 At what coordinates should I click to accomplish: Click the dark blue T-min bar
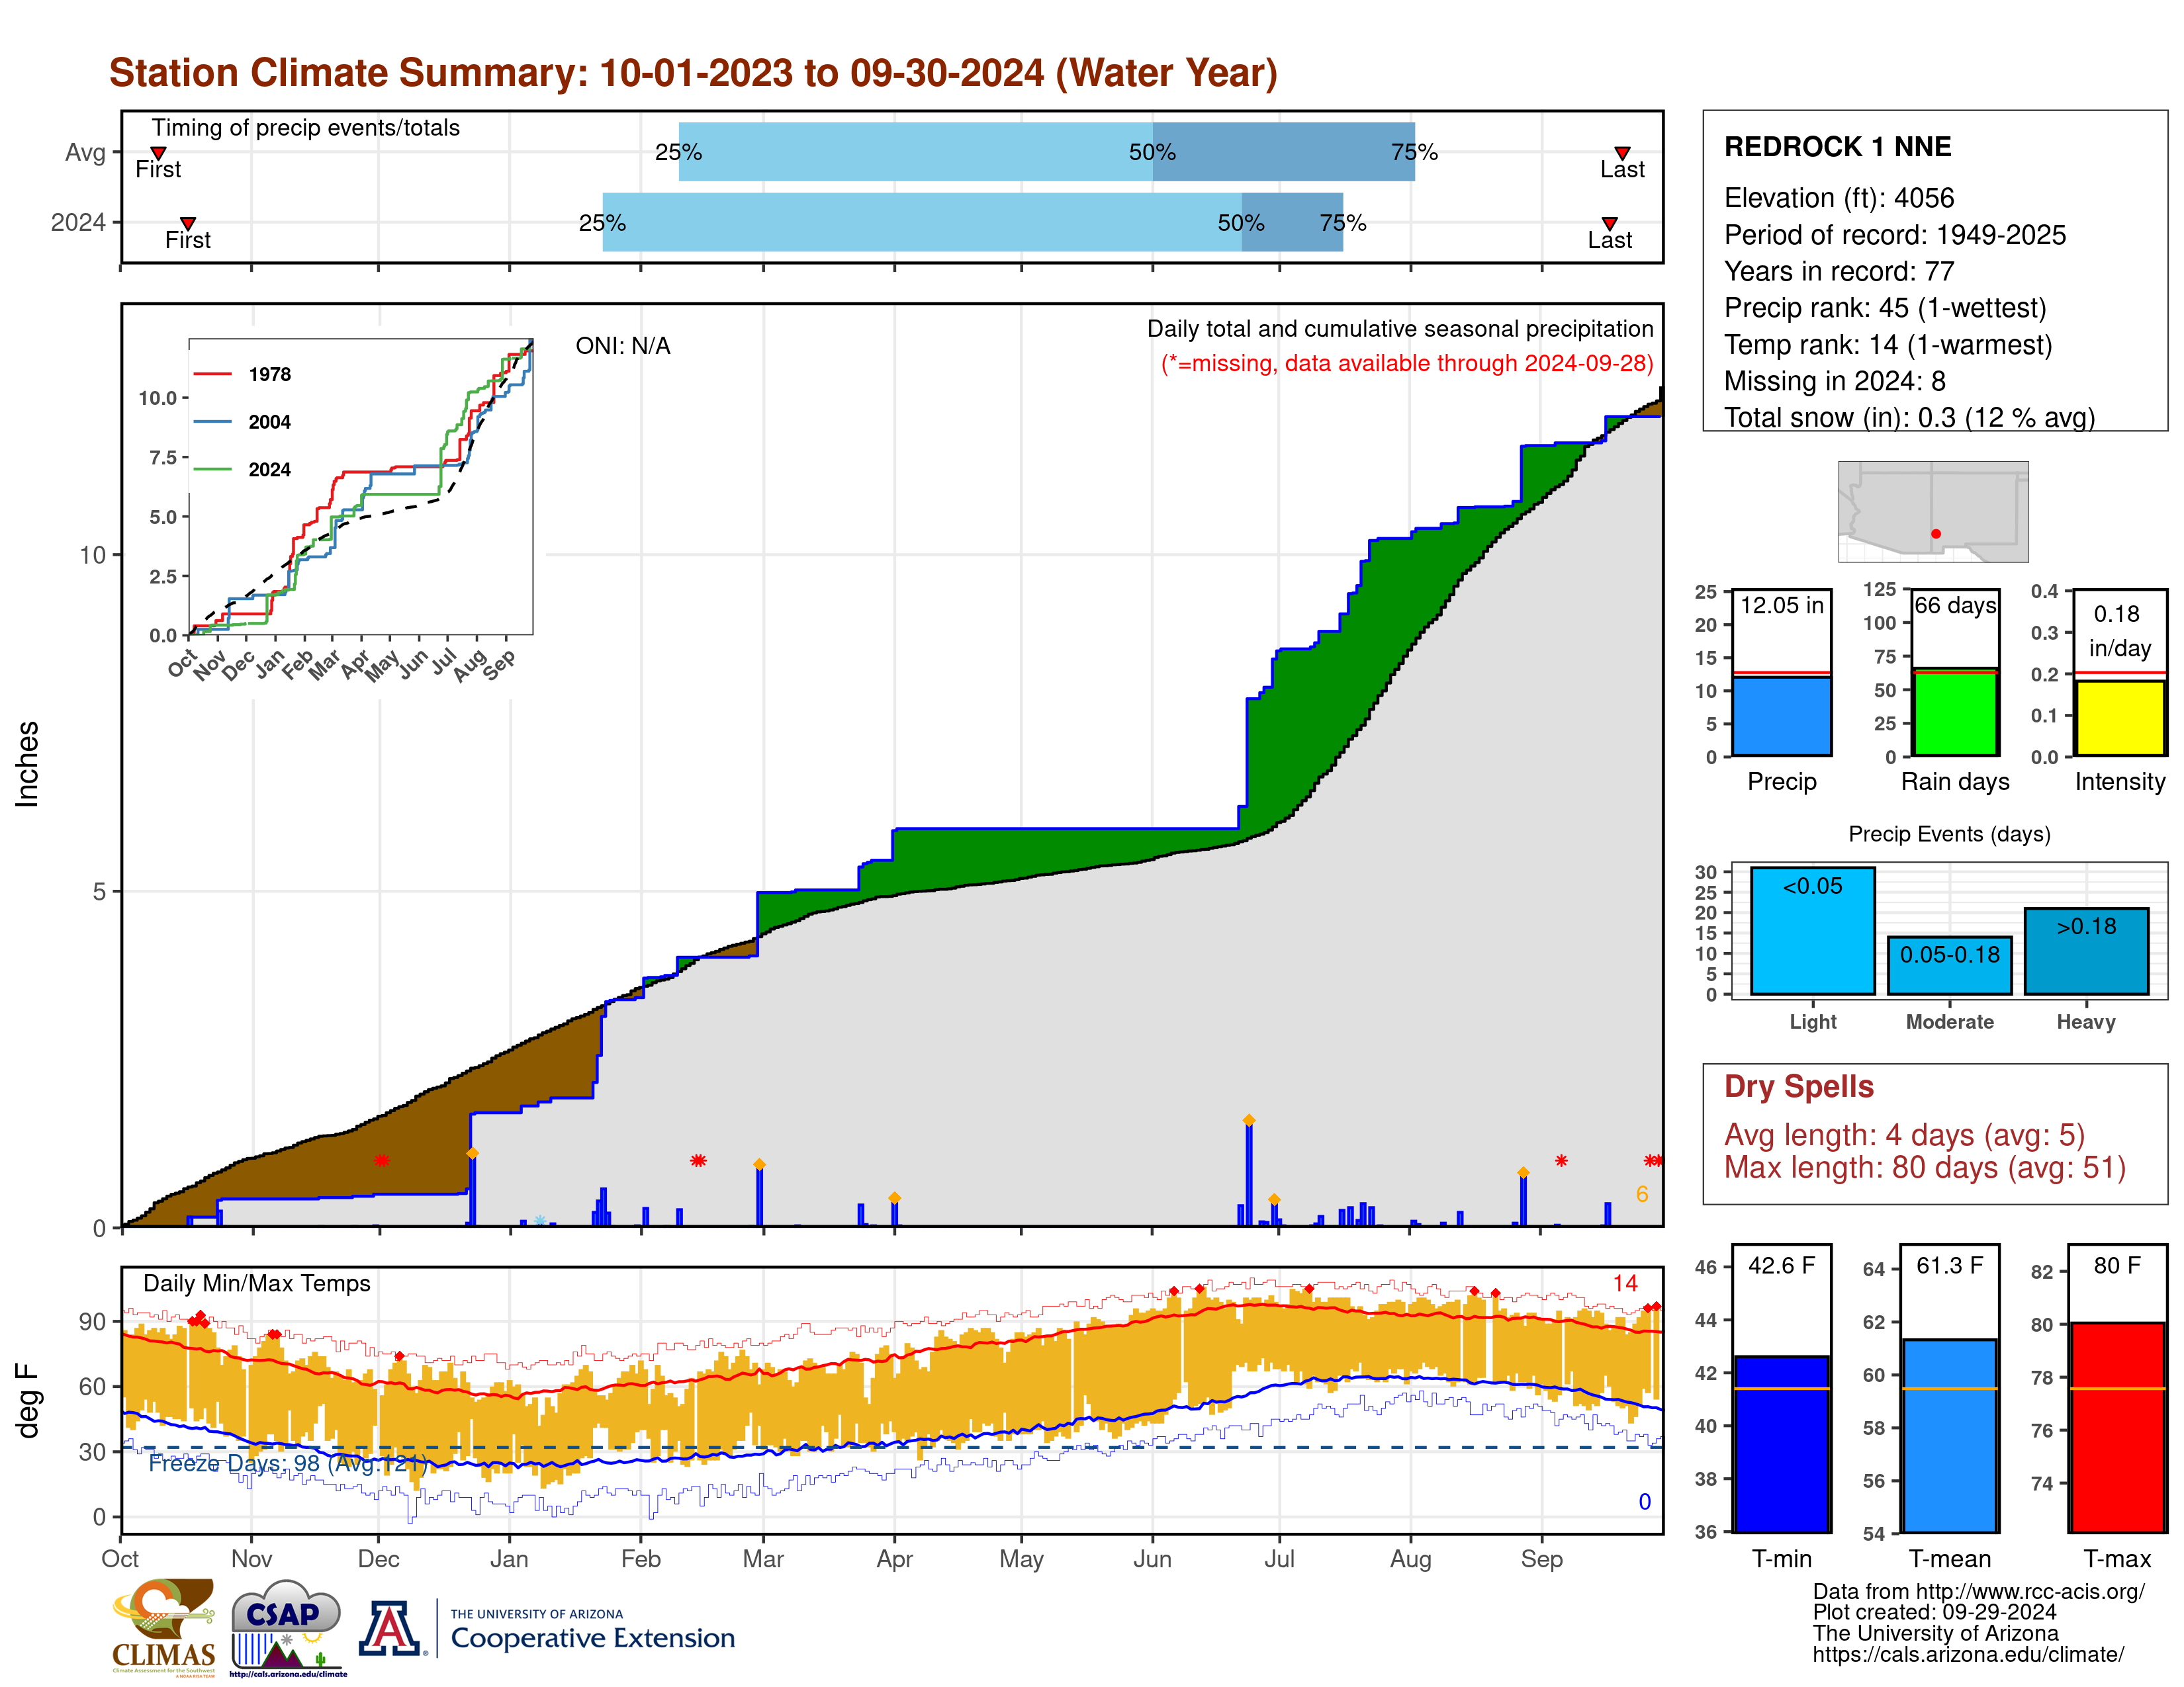[1781, 1444]
